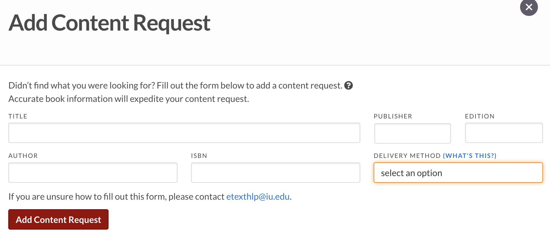This screenshot has height=235, width=550.
Task: Click into the Publisher text box
Action: [412, 133]
